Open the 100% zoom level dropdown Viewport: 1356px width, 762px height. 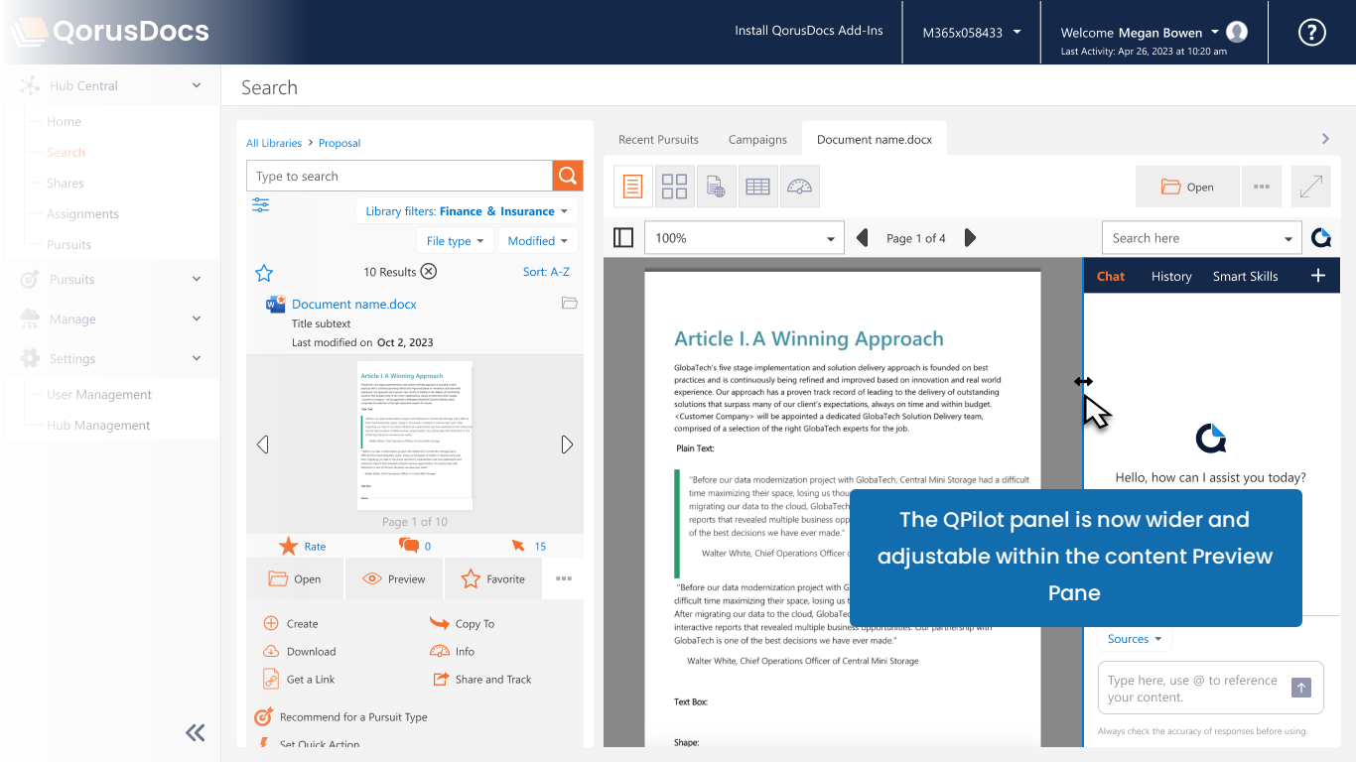click(745, 238)
